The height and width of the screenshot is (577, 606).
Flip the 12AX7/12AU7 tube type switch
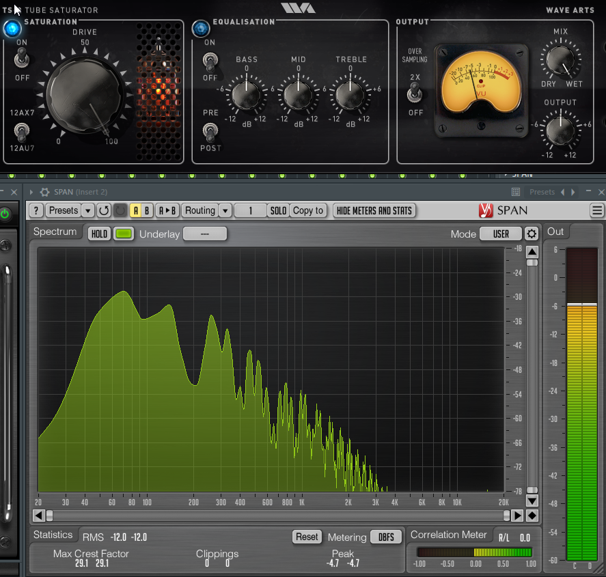[22, 132]
